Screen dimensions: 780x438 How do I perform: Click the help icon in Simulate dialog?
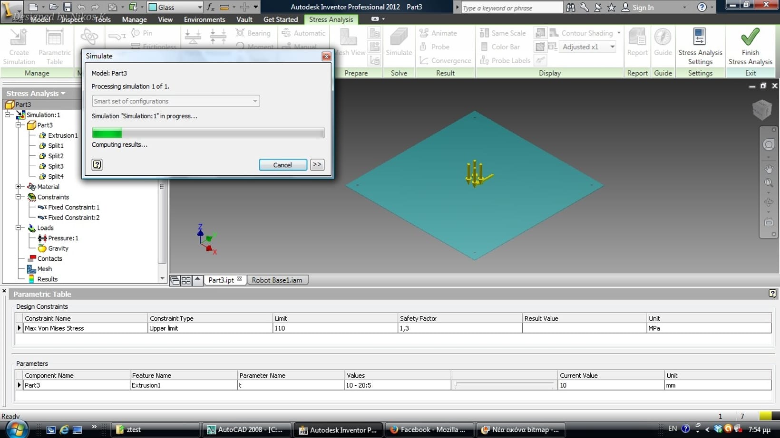point(97,164)
